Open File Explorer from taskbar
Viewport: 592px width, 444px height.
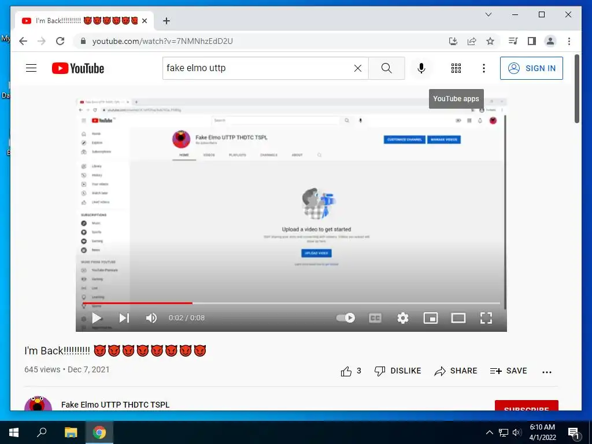[x=71, y=432]
